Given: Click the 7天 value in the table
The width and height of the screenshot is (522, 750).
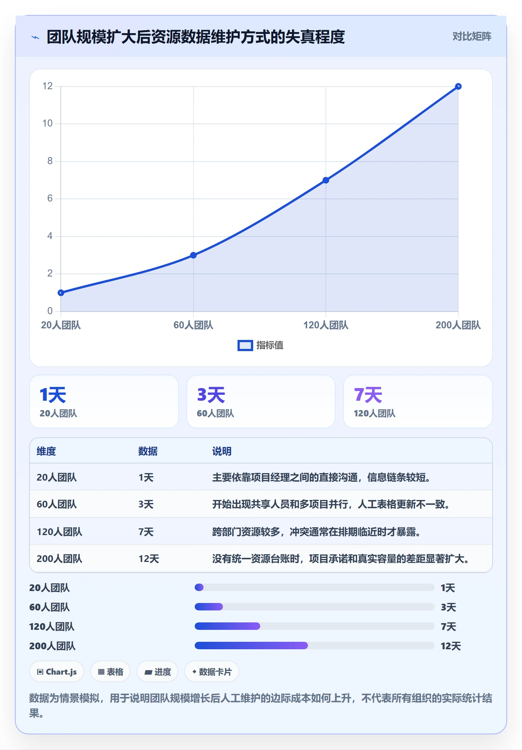Looking at the screenshot, I should coord(146,532).
